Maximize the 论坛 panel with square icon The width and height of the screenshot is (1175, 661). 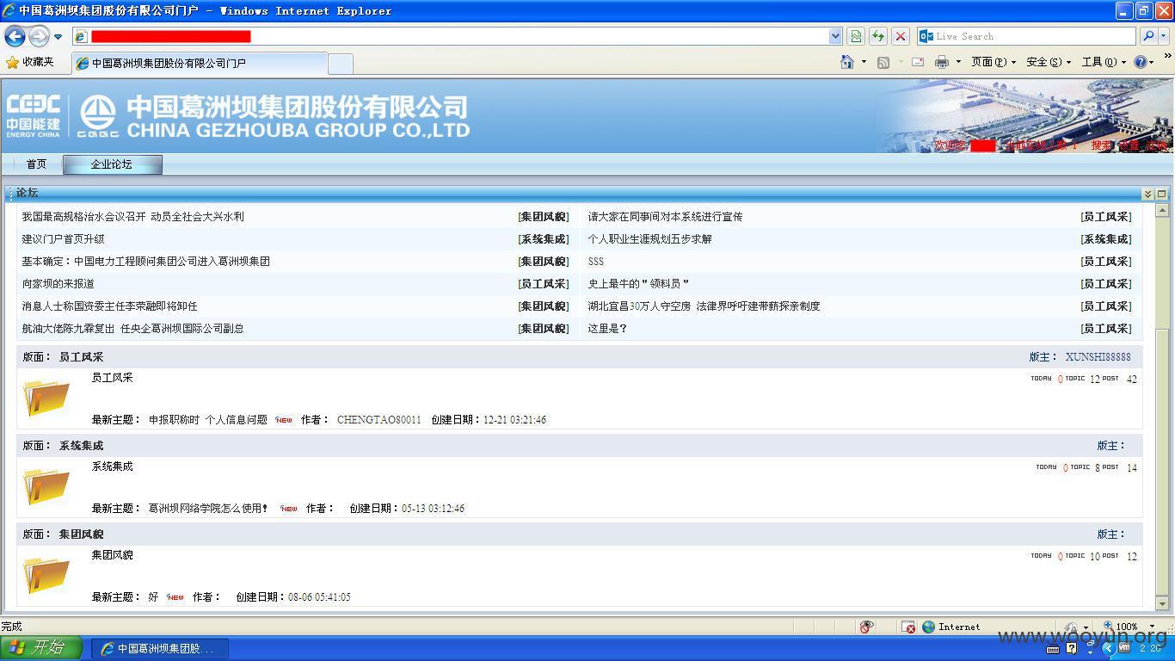tap(1162, 194)
